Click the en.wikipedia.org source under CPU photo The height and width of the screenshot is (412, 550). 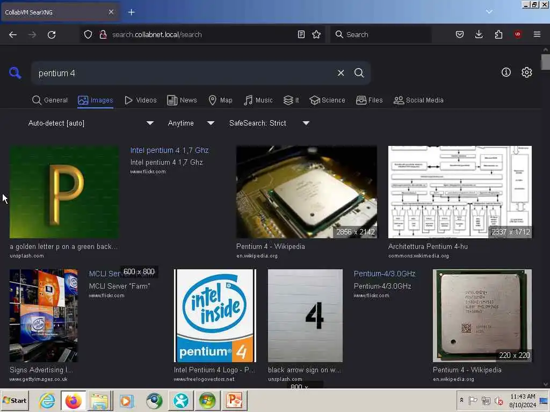(257, 256)
